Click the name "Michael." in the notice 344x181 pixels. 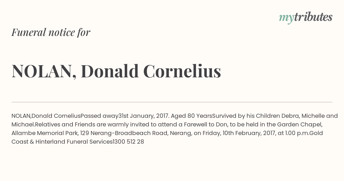point(23,125)
